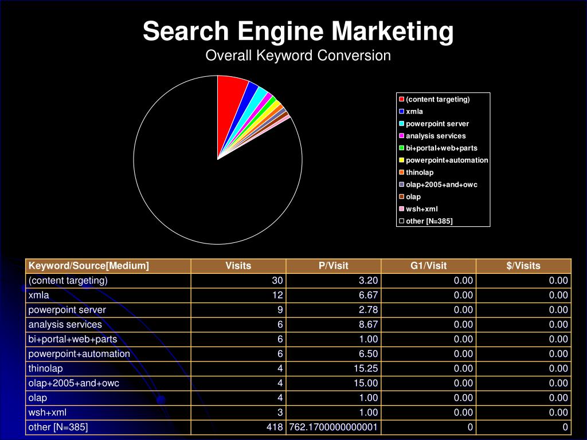Select the 'Search Engine Marketing' title
The image size is (587, 440).
click(x=298, y=31)
